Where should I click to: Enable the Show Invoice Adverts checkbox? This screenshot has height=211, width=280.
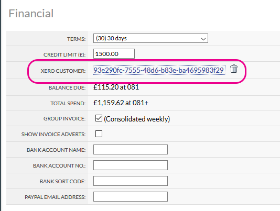(x=99, y=134)
